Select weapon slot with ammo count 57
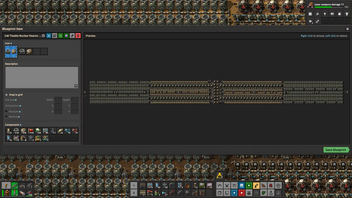 coord(22,193)
